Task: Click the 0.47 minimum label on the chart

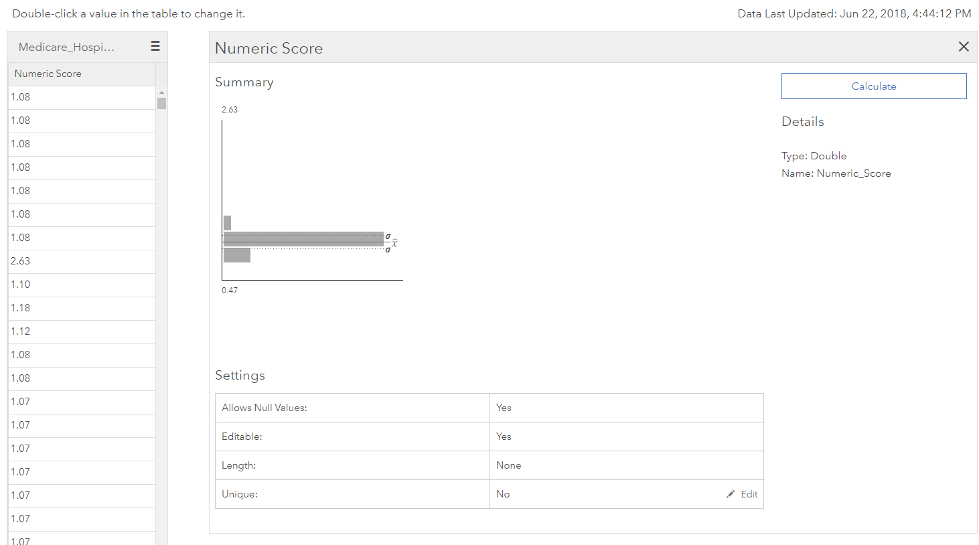Action: click(x=230, y=290)
